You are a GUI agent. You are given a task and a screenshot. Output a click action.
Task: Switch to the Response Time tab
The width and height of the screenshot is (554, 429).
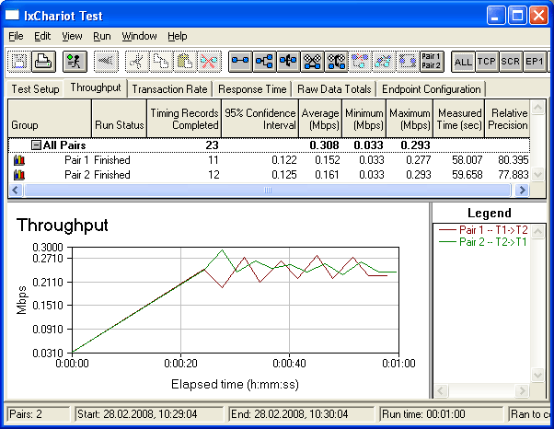(x=252, y=89)
